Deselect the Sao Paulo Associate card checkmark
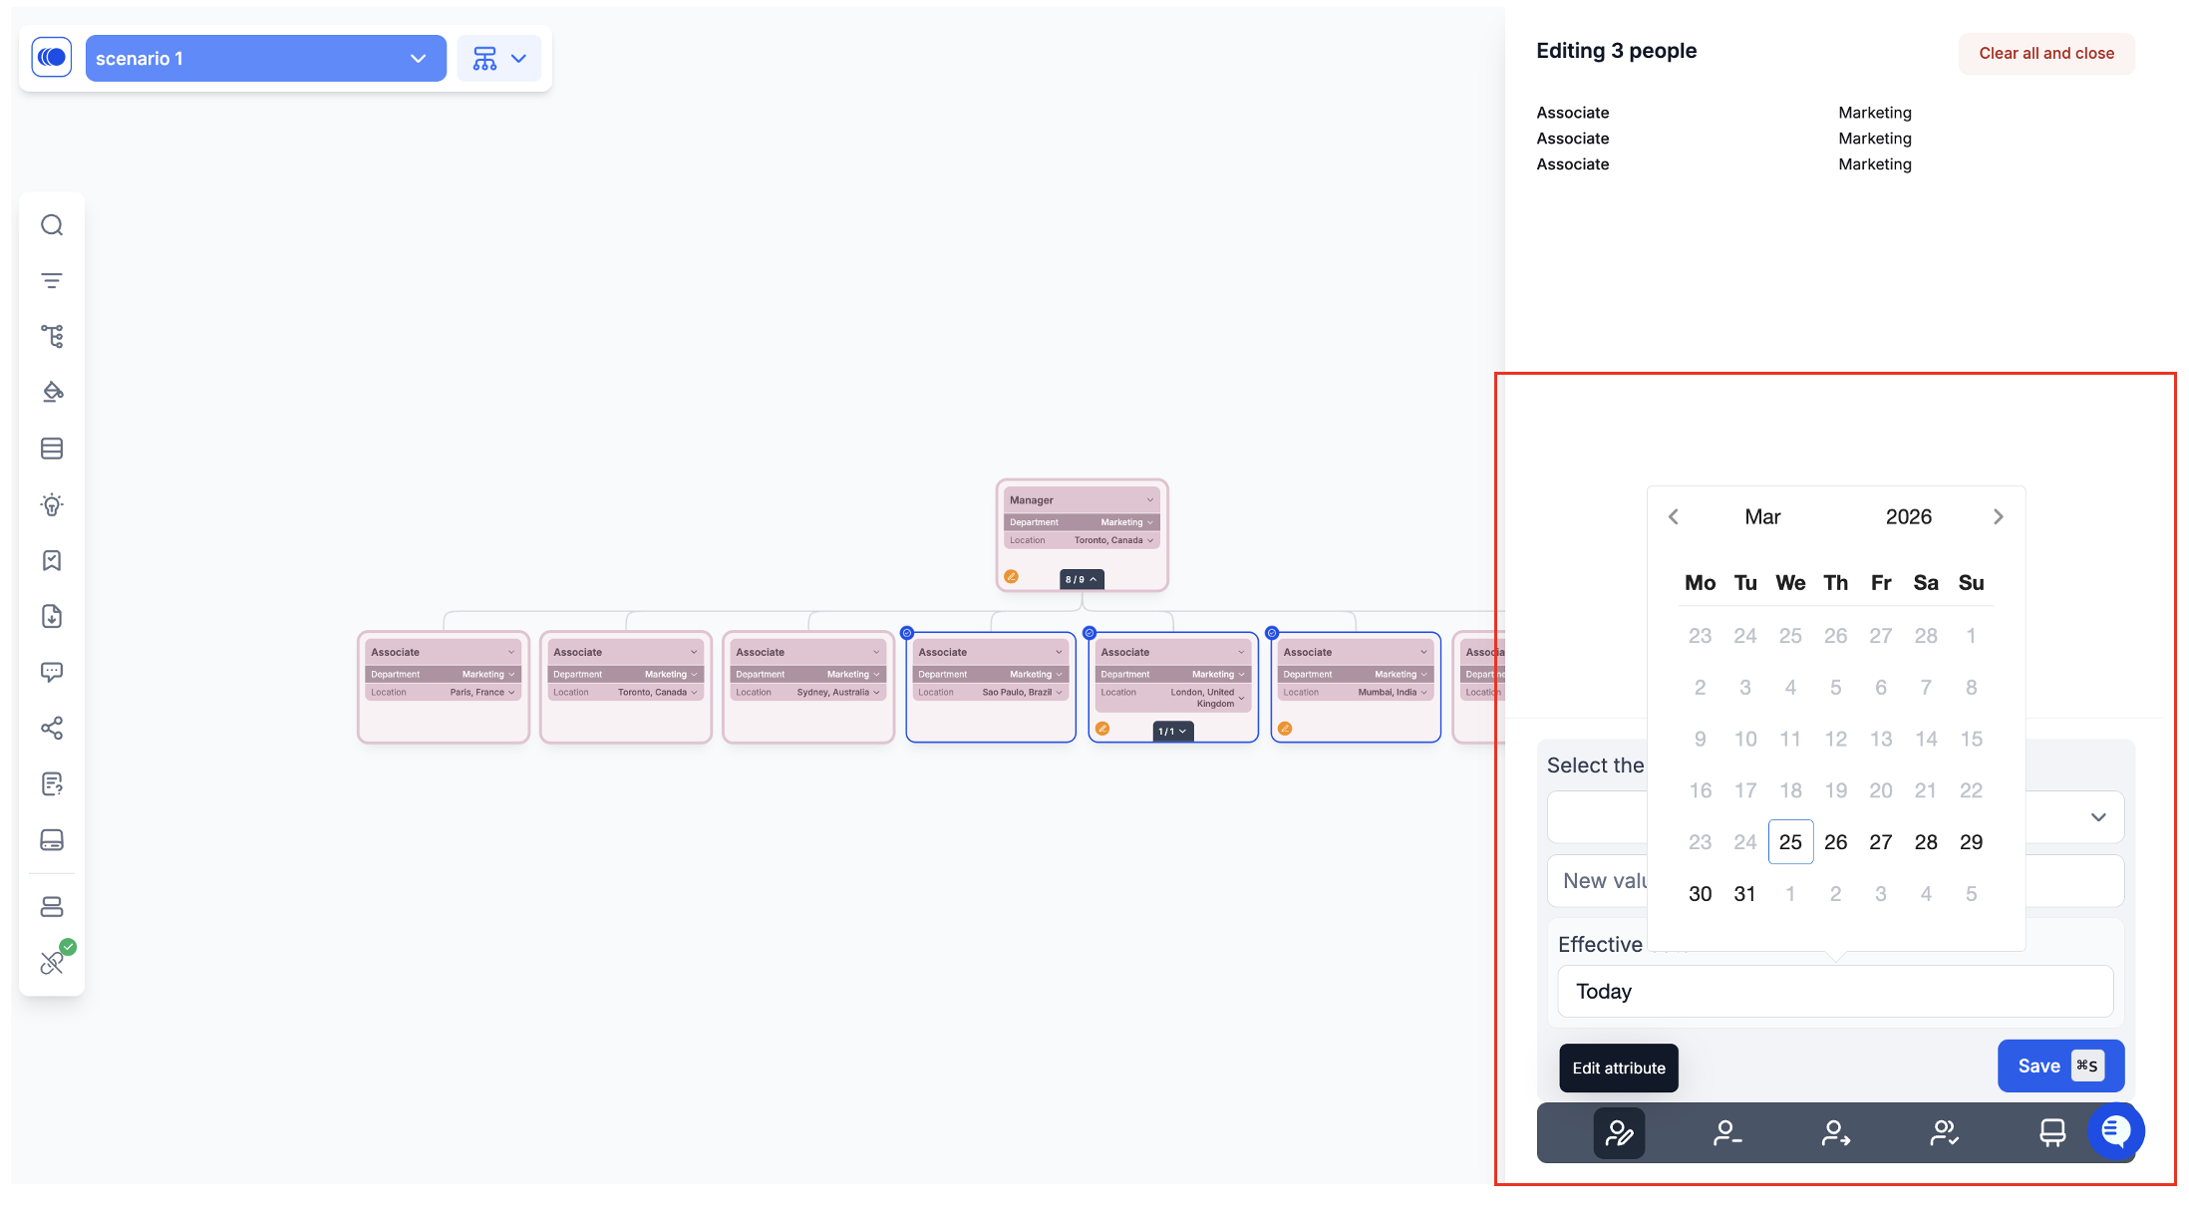Screen dimensions: 2189x1220 click(907, 633)
